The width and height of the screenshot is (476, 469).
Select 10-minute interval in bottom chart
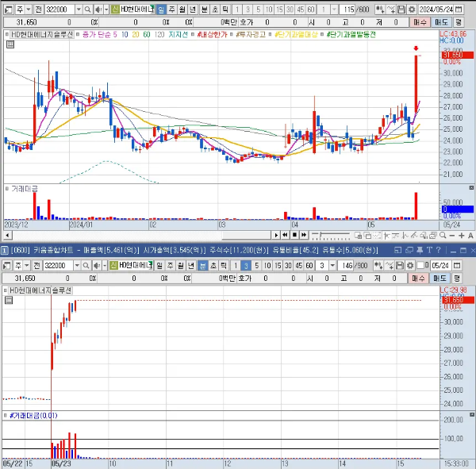click(x=267, y=266)
